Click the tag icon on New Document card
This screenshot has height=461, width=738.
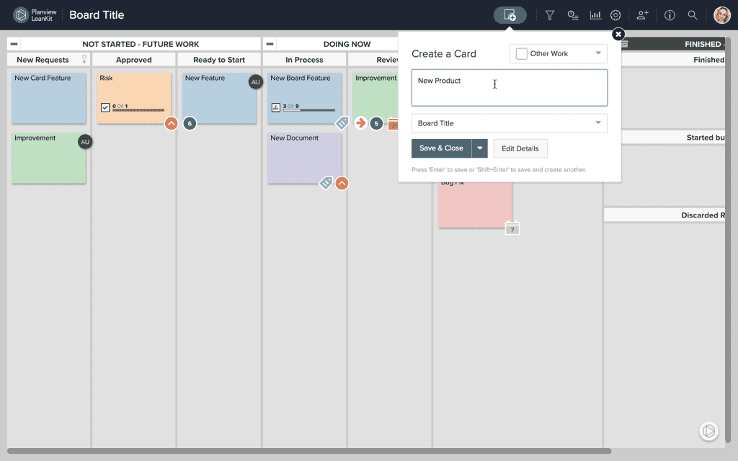(326, 183)
